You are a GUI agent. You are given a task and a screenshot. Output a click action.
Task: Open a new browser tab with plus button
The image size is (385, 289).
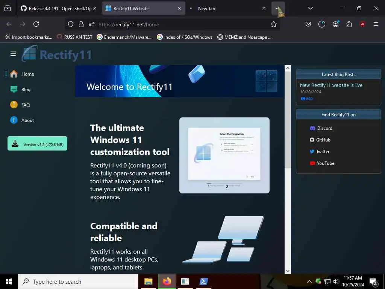[x=278, y=8]
